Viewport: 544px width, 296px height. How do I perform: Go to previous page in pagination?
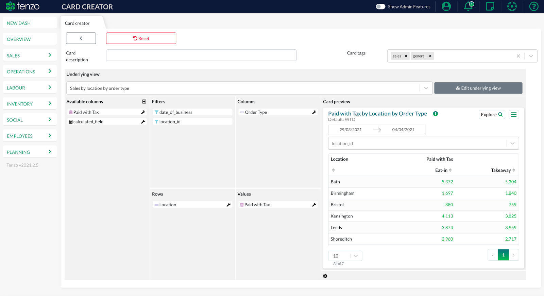493,255
